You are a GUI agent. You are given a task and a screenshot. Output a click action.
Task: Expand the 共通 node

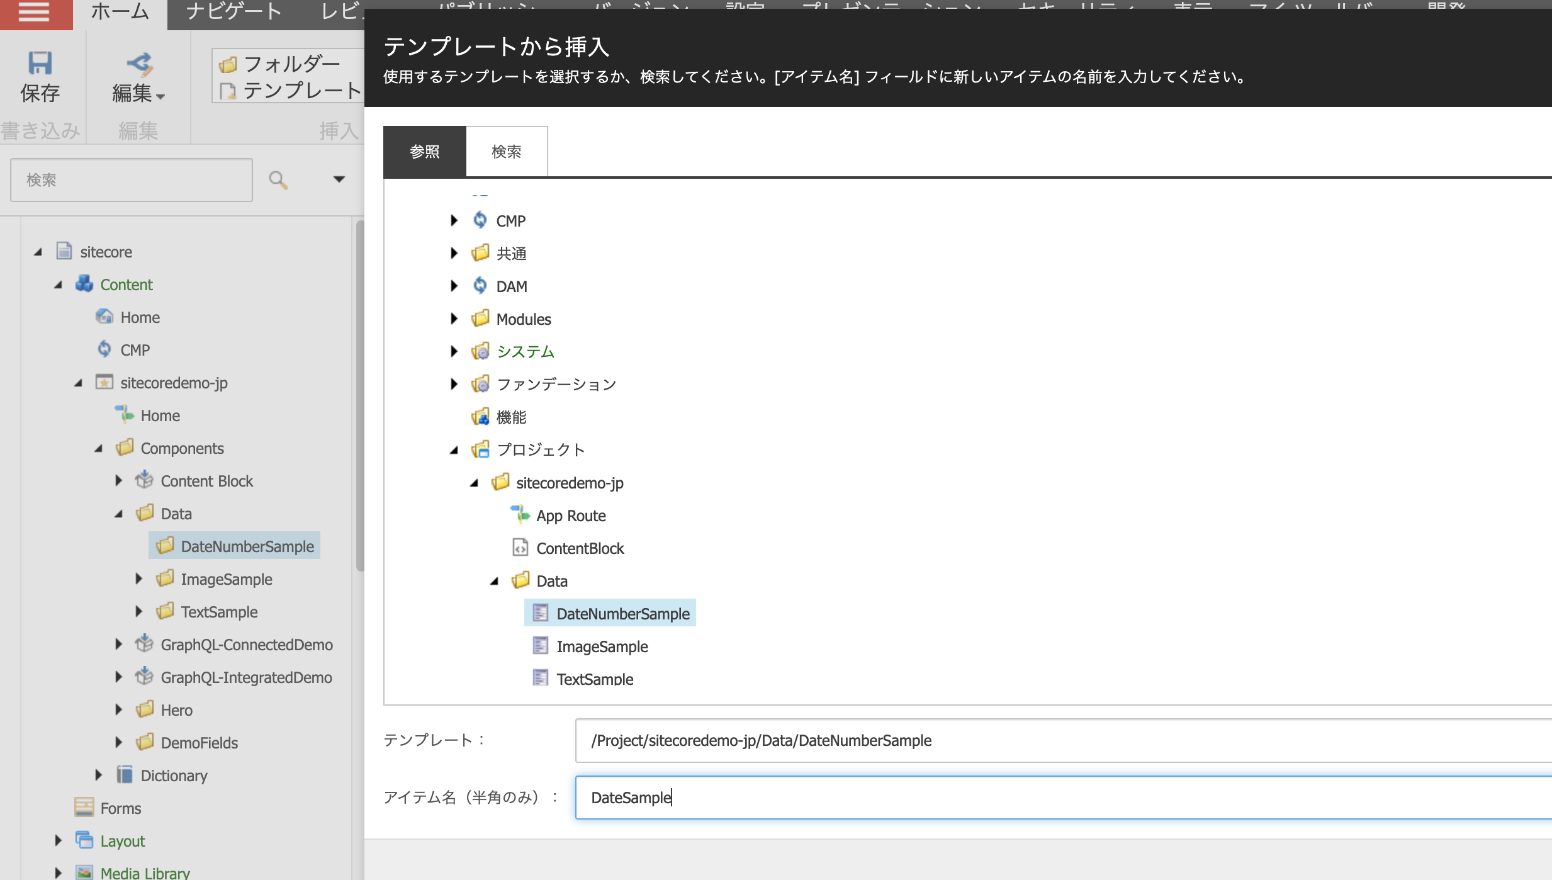(x=454, y=253)
